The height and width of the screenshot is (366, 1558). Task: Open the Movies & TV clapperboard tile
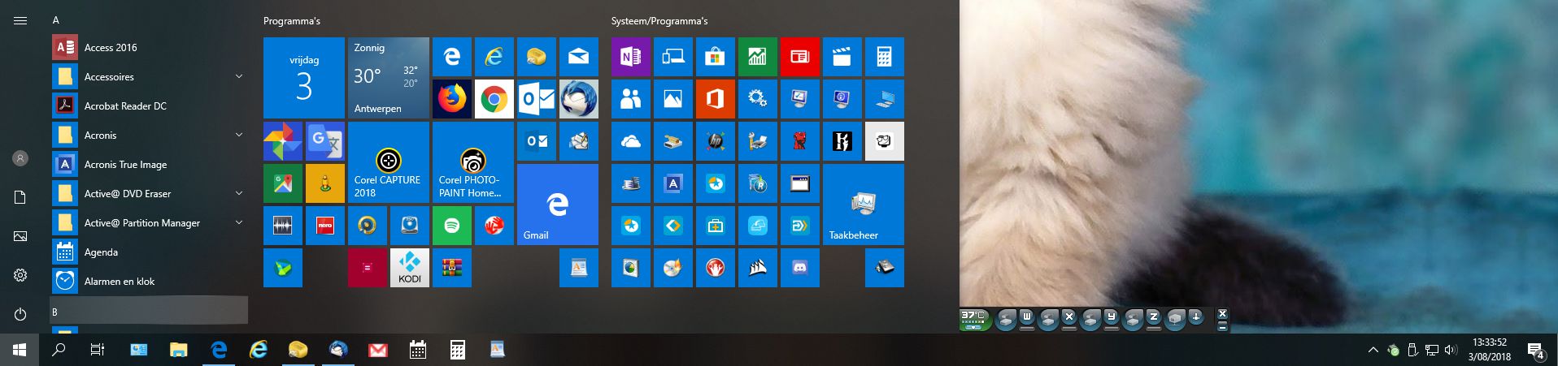click(842, 57)
